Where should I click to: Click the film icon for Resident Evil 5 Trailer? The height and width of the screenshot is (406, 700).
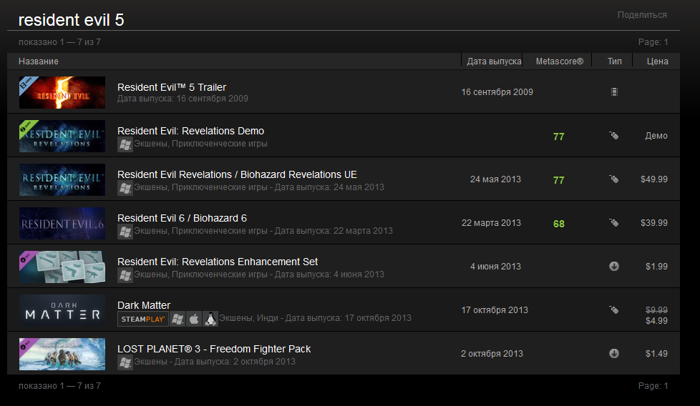click(x=614, y=91)
